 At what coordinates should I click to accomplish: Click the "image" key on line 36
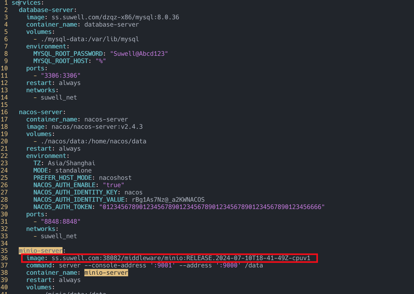[35, 258]
